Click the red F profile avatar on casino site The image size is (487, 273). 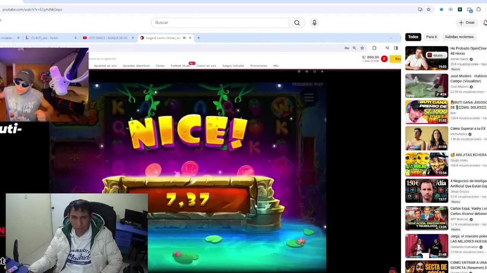click(384, 59)
